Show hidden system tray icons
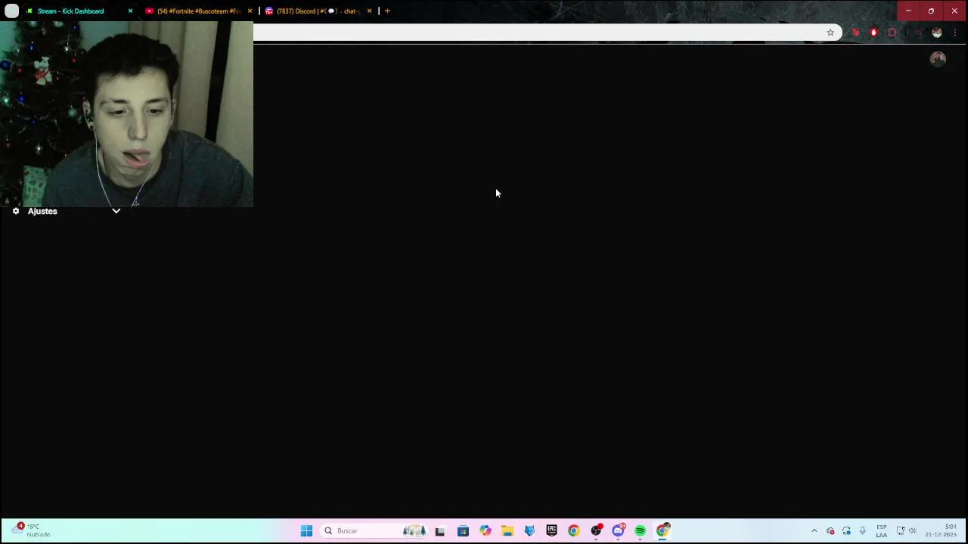The image size is (968, 544). (814, 531)
